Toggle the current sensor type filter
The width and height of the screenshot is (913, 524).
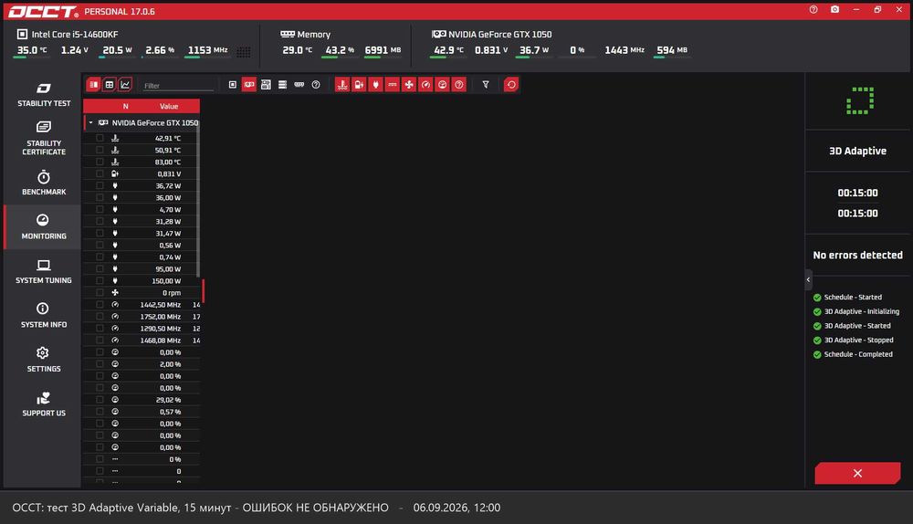393,85
